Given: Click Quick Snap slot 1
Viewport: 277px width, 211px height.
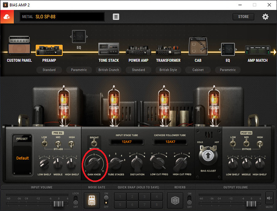Looking at the screenshot, I should (x=120, y=196).
